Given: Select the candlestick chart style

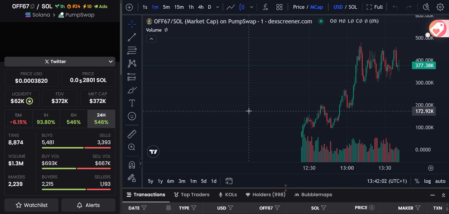Looking at the screenshot, I should [242, 7].
